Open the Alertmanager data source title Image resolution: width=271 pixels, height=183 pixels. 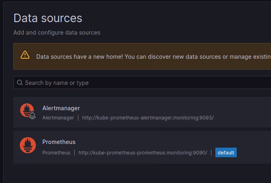tap(61, 108)
